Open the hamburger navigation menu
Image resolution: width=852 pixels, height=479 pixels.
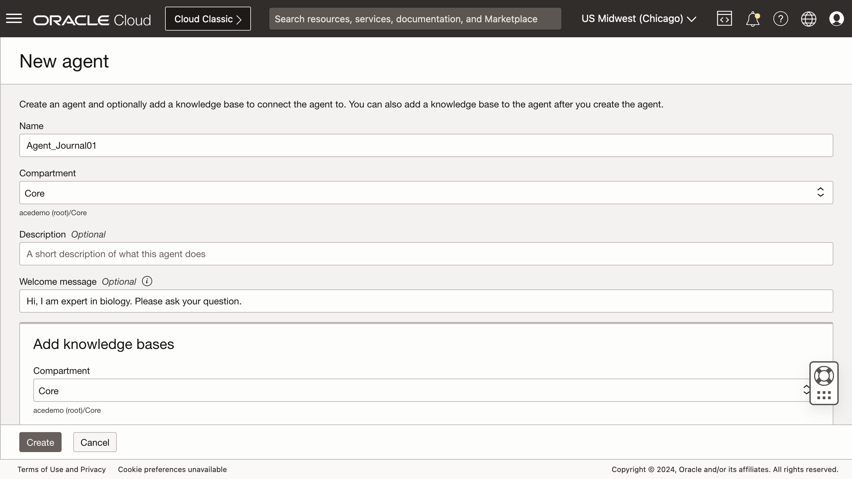click(14, 19)
